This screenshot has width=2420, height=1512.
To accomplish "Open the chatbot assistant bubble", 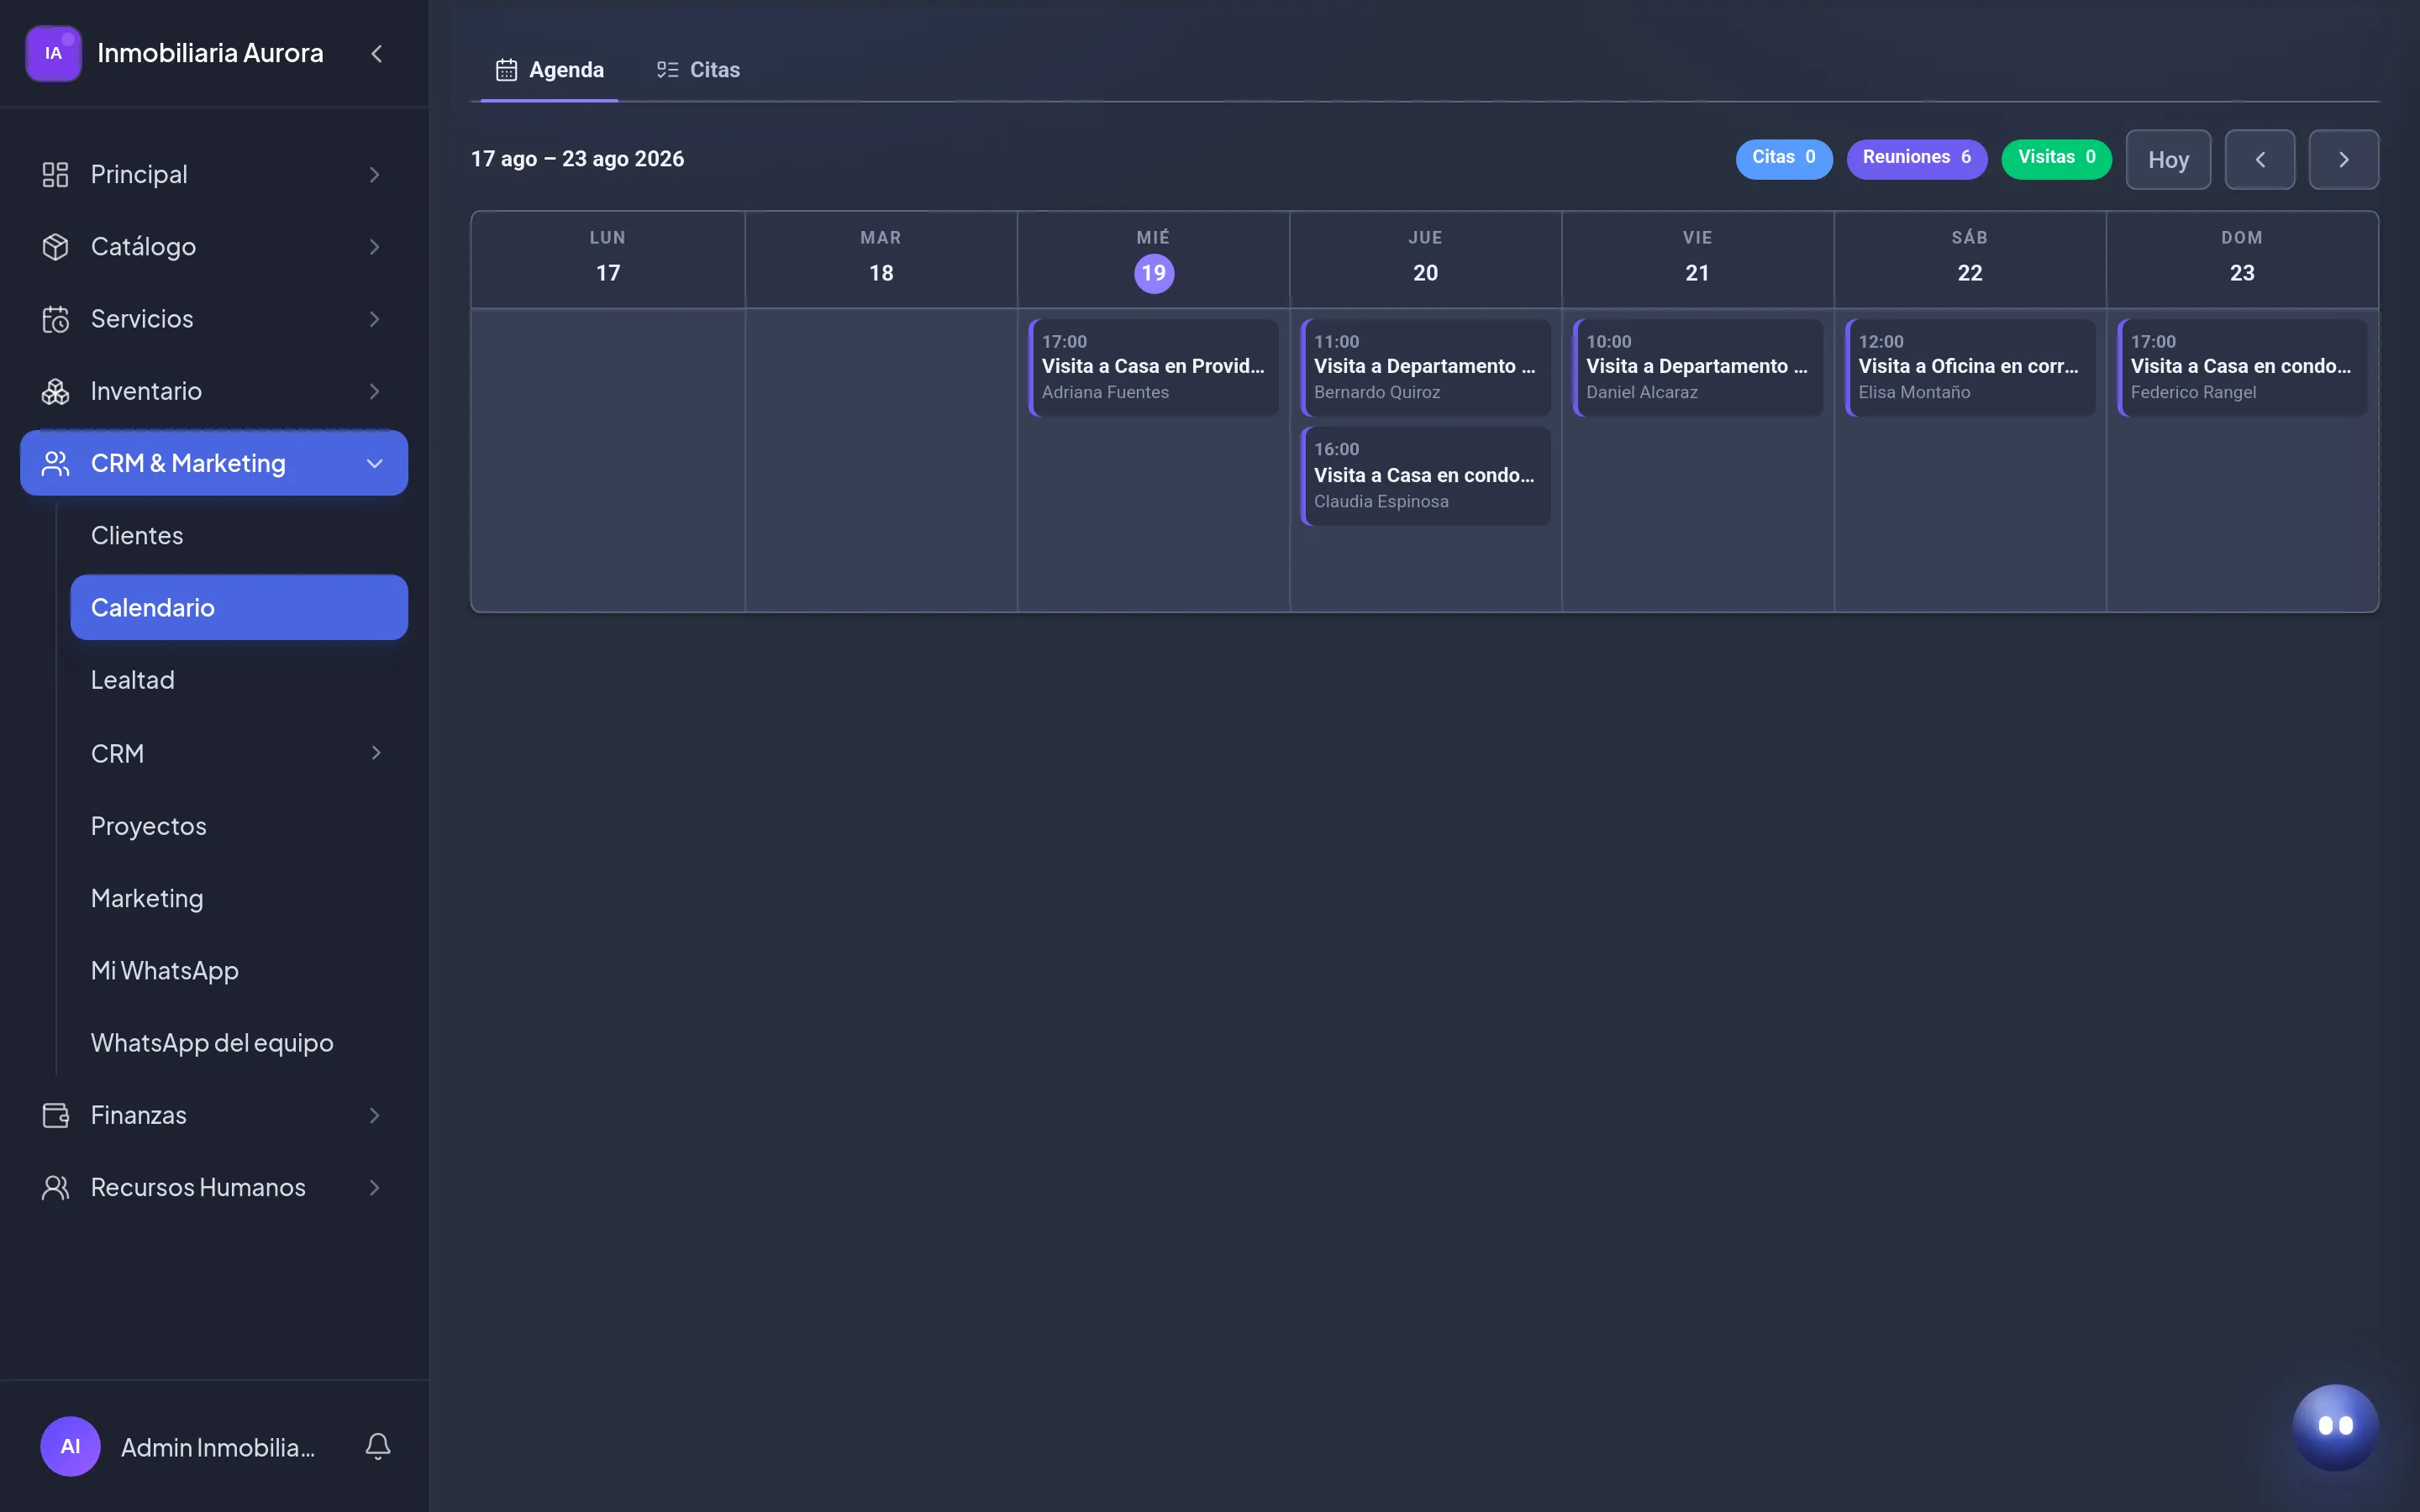I will 2335,1427.
